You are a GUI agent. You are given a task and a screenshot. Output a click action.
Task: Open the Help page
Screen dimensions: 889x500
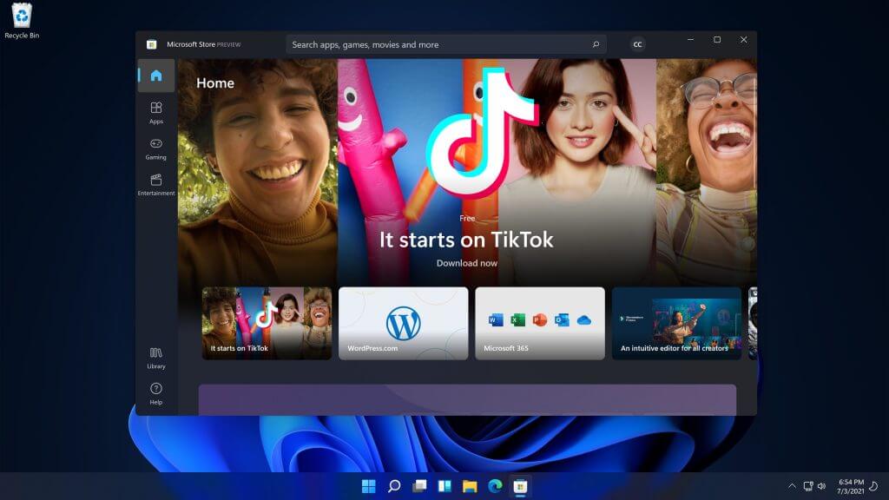pyautogui.click(x=156, y=394)
